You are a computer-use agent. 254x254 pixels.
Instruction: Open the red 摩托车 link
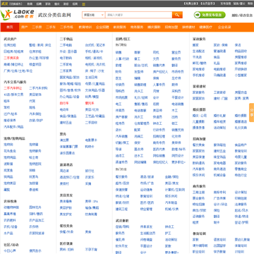(90, 103)
